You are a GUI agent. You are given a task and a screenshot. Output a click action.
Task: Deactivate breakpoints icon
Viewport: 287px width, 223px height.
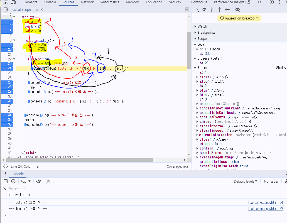pyautogui.click(x=237, y=9)
